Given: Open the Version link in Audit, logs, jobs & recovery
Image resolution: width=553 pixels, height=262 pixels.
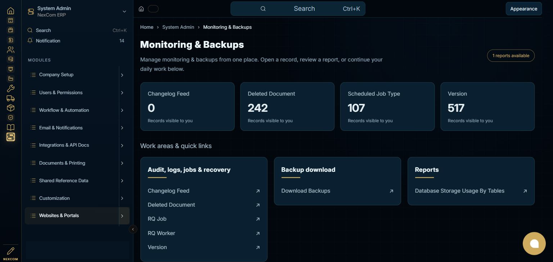Looking at the screenshot, I should tap(157, 247).
